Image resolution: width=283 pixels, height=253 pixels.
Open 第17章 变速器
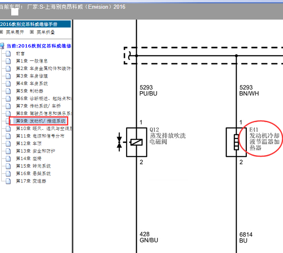(x=31, y=181)
